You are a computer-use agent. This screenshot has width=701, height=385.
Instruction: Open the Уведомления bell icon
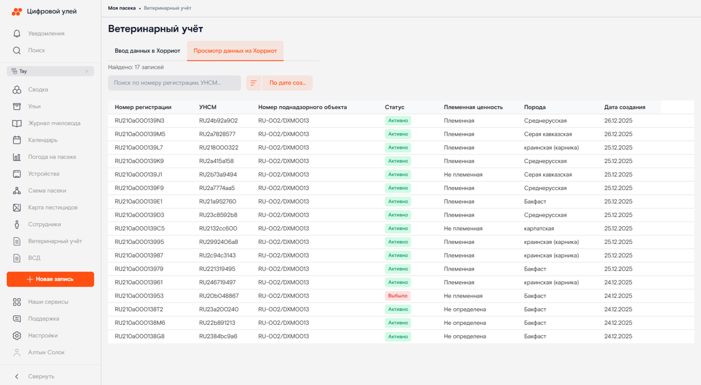pyautogui.click(x=17, y=33)
